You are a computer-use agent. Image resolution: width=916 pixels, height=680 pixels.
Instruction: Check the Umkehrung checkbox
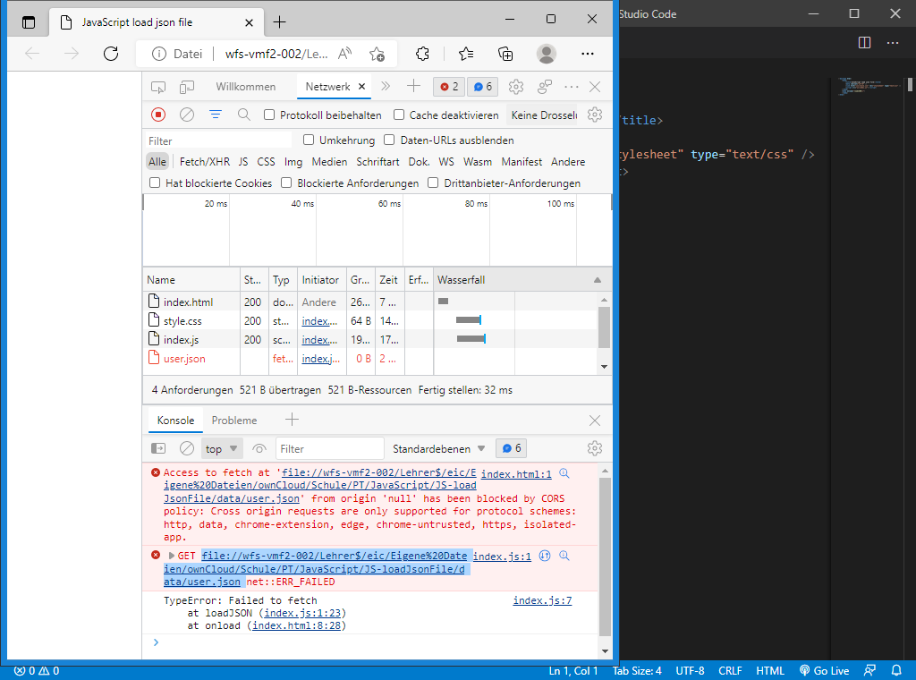pos(309,140)
